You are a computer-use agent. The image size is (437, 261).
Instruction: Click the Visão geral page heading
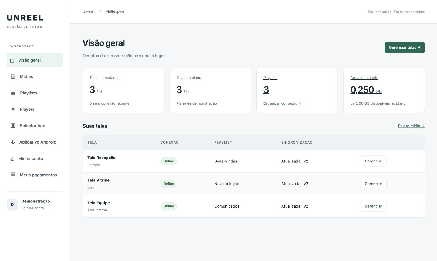pos(103,43)
